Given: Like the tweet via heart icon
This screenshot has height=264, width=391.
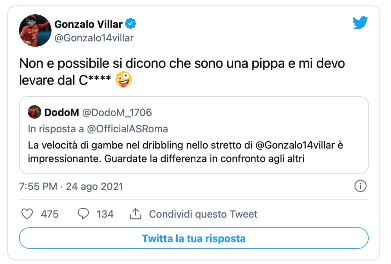Looking at the screenshot, I should [x=27, y=214].
